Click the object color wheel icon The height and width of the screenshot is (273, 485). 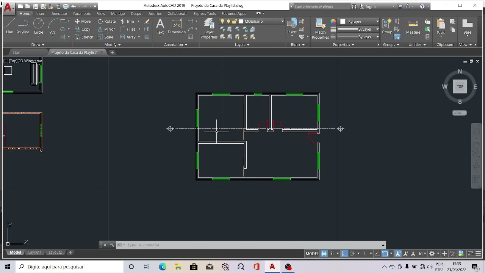(x=333, y=22)
